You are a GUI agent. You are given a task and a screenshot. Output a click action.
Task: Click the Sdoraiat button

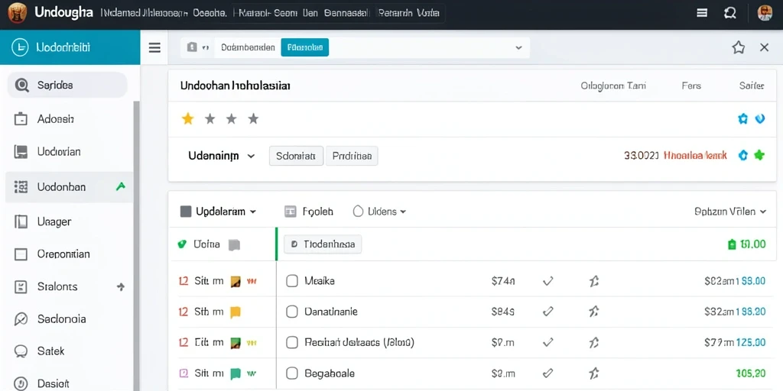pyautogui.click(x=296, y=156)
